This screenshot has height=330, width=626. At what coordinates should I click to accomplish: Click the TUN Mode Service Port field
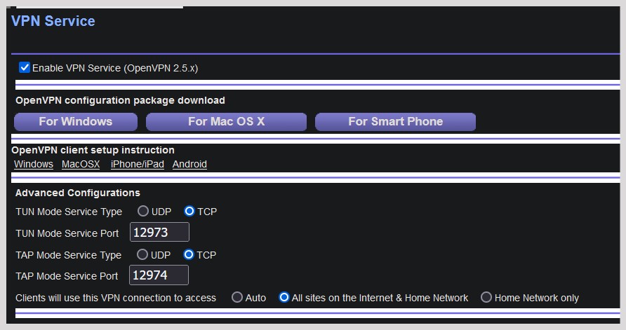point(159,233)
